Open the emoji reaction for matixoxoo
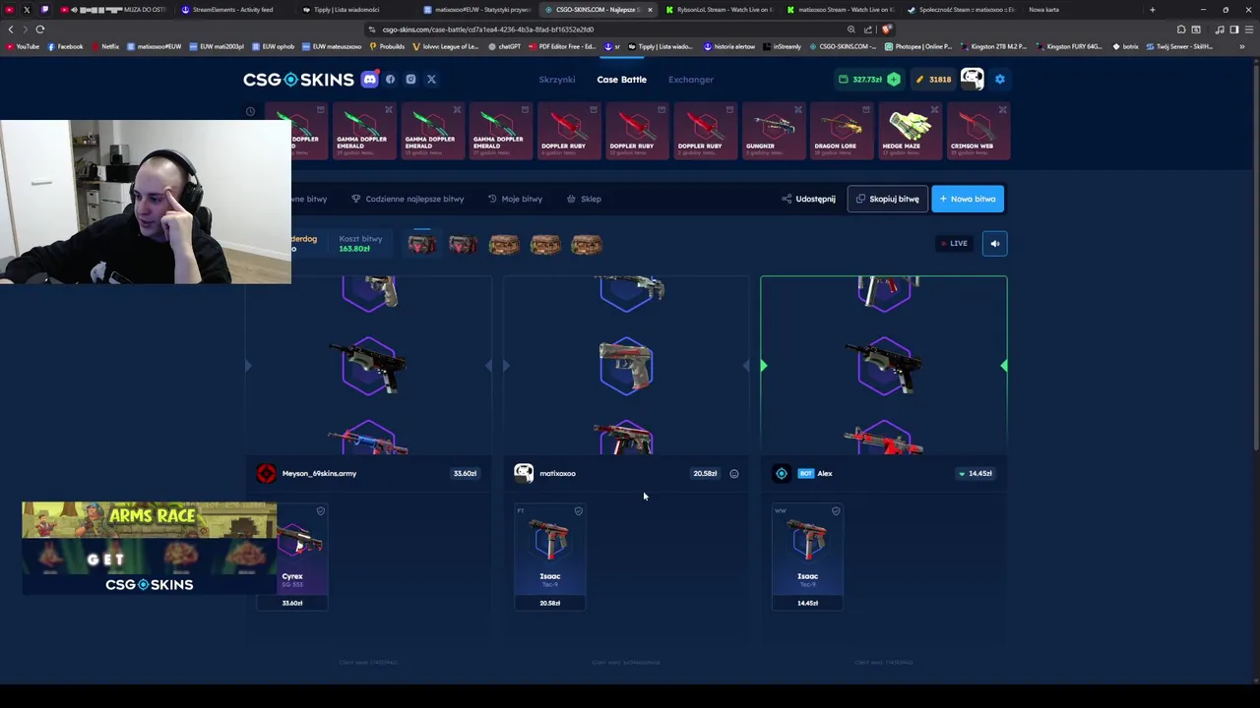Screen dimensions: 1260x708 (x=733, y=473)
